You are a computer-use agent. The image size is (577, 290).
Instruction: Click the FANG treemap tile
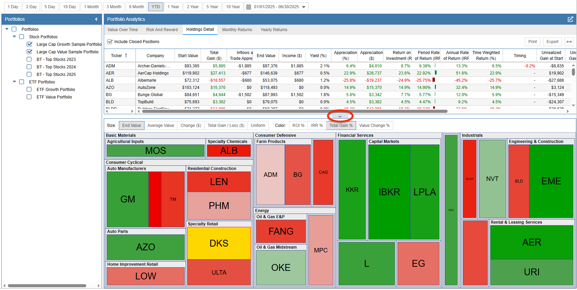(x=281, y=231)
